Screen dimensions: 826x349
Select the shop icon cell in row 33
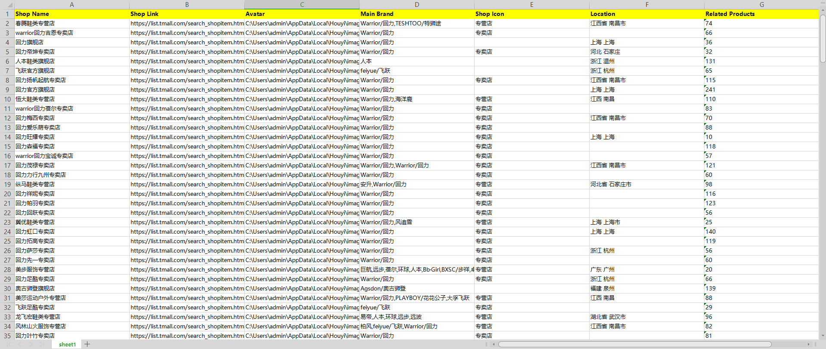532,317
